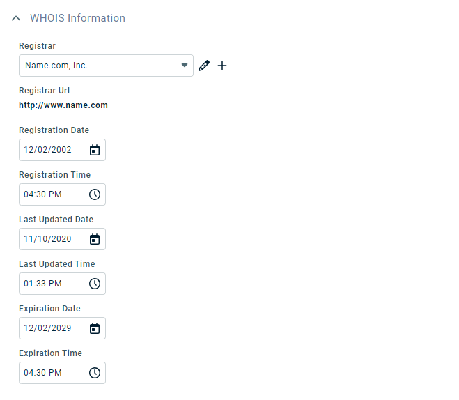Focus the Expiration Time input field
This screenshot has height=400, width=459.
tap(52, 373)
